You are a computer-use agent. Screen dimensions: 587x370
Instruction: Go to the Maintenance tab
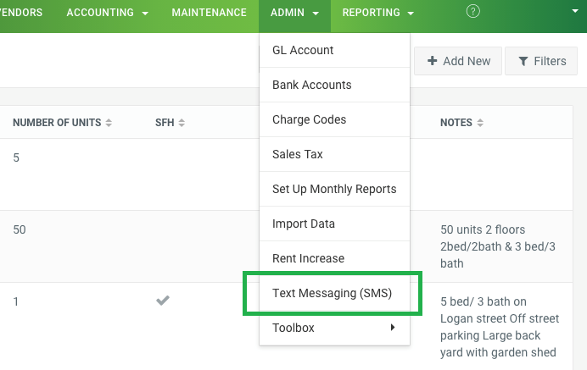coord(209,13)
